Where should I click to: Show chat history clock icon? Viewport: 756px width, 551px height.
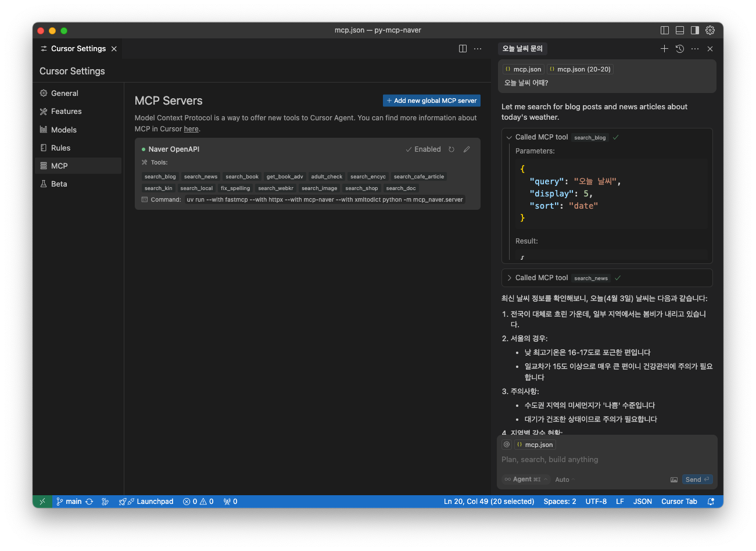(x=680, y=49)
